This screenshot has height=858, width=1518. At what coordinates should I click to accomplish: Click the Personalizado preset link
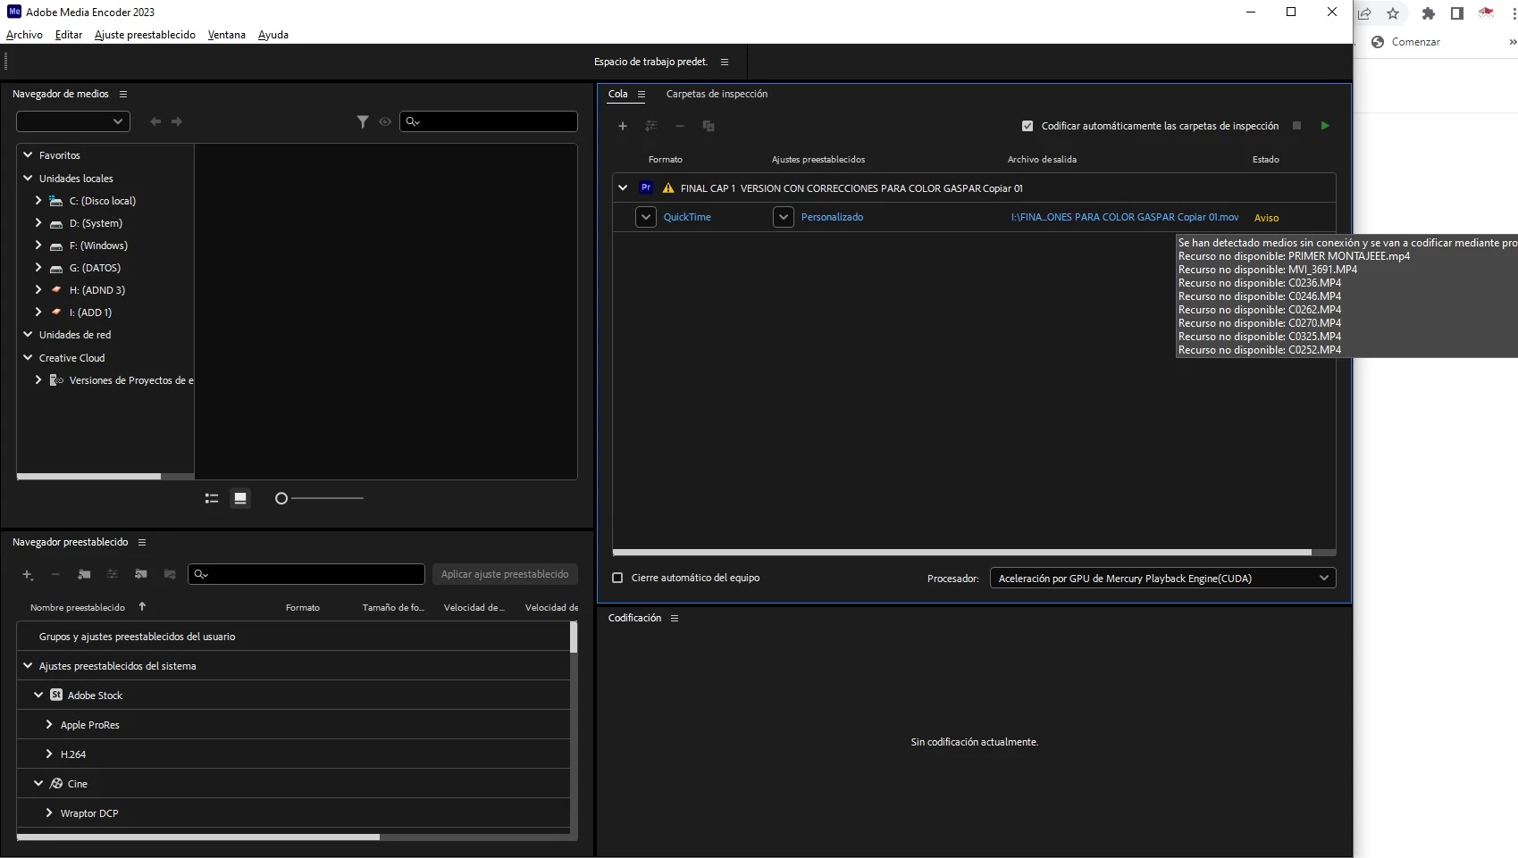click(832, 217)
